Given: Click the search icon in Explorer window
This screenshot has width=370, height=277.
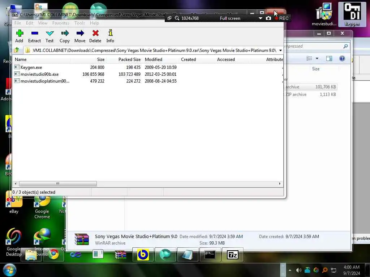Looking at the screenshot, I should pos(345,46).
